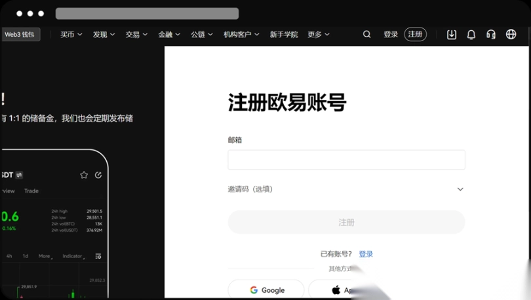Viewport: 531px width, 300px height.
Task: Sign up with the Google button
Action: [266, 290]
